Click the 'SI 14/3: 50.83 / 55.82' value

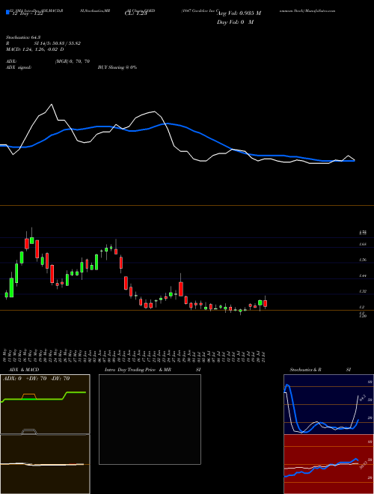(58, 43)
